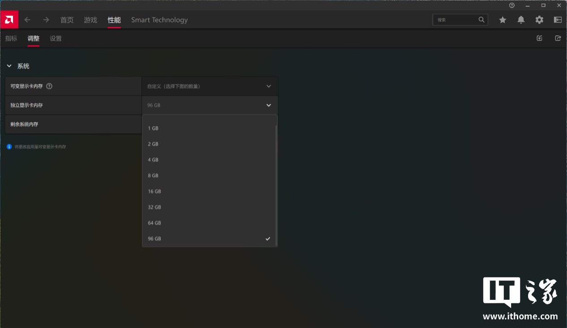Choose 1 GB from the list

[209, 128]
